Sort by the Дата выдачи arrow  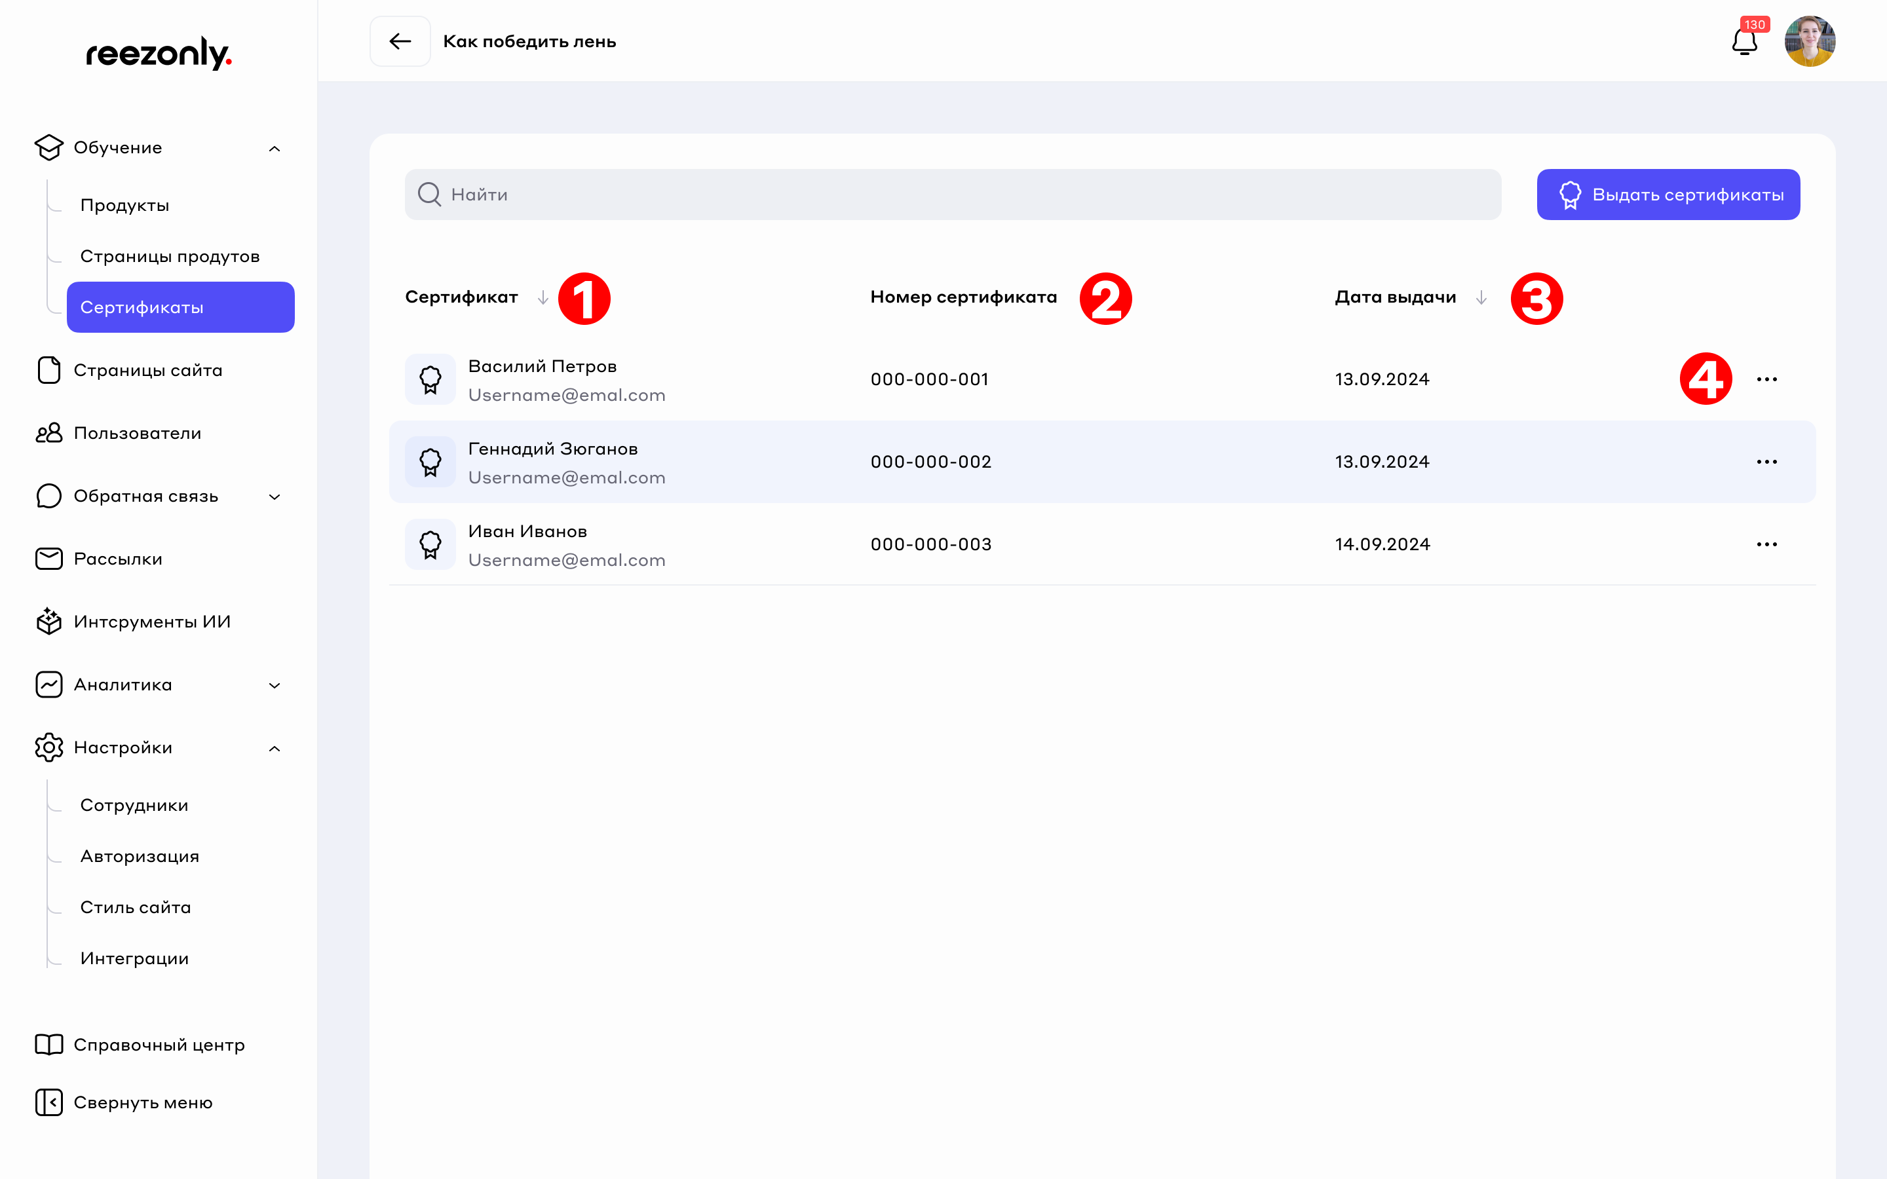point(1481,298)
